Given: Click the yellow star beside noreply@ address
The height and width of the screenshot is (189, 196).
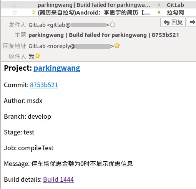Looking at the screenshot, I should tap(117, 46).
